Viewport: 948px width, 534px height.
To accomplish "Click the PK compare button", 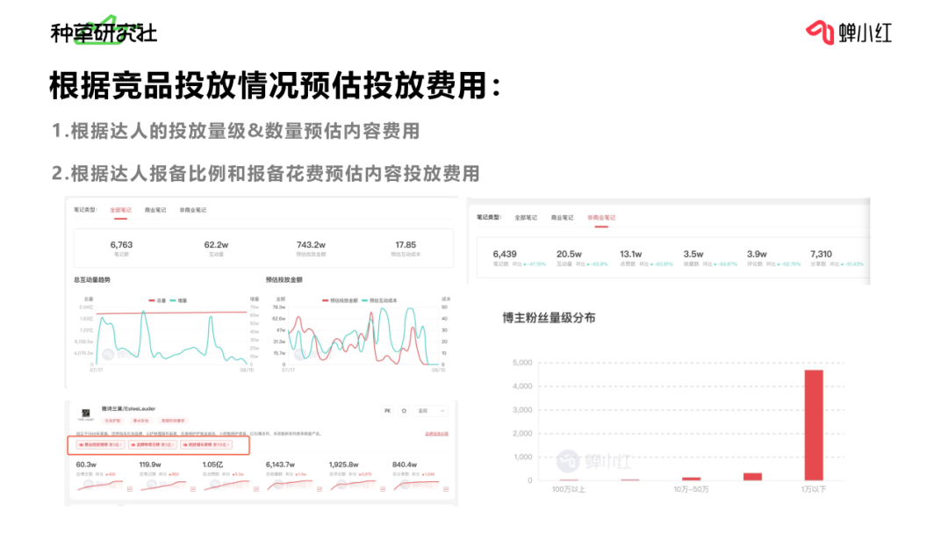I will pyautogui.click(x=388, y=411).
